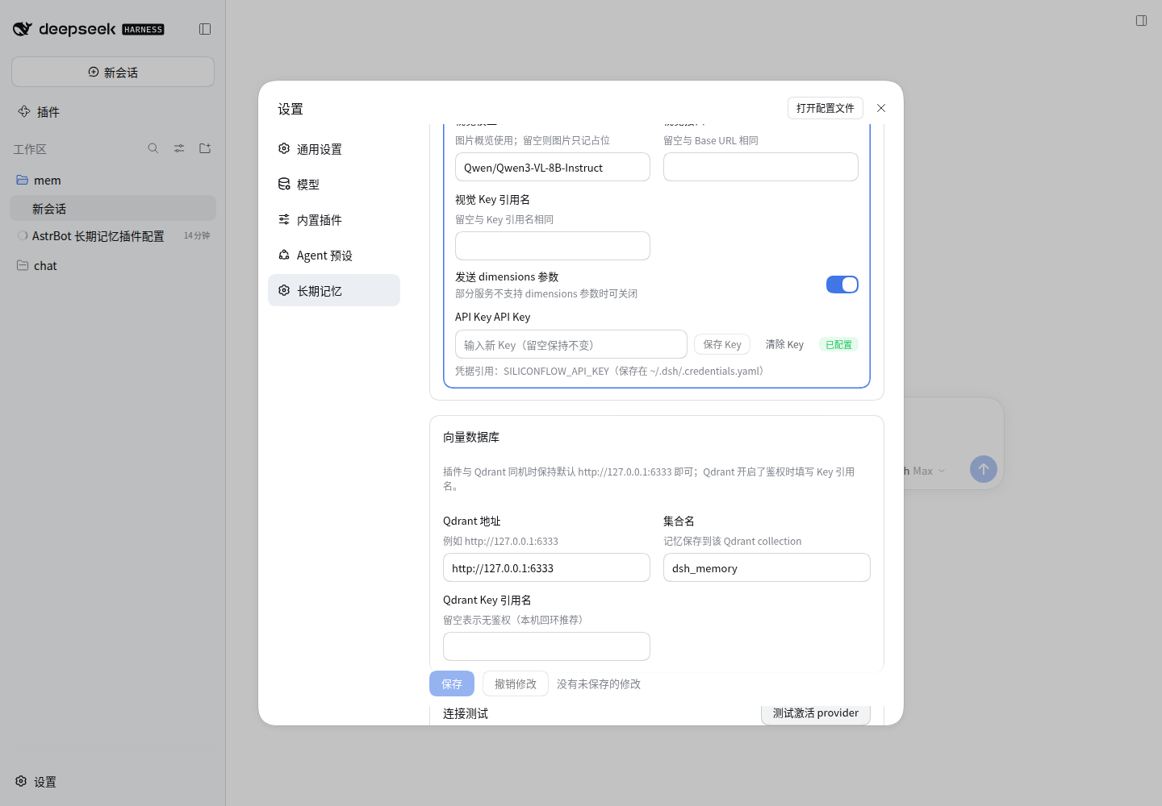Search the workspace with magnifier icon
This screenshot has width=1162, height=806.
[x=153, y=148]
